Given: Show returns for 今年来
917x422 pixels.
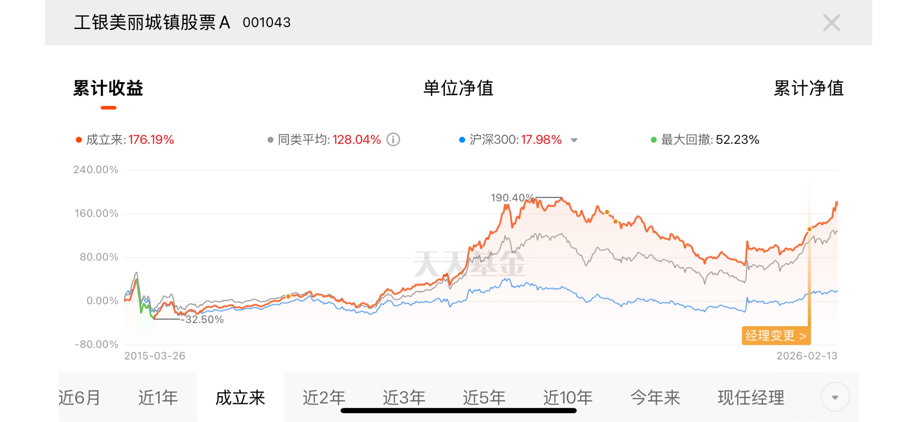Looking at the screenshot, I should tap(655, 397).
